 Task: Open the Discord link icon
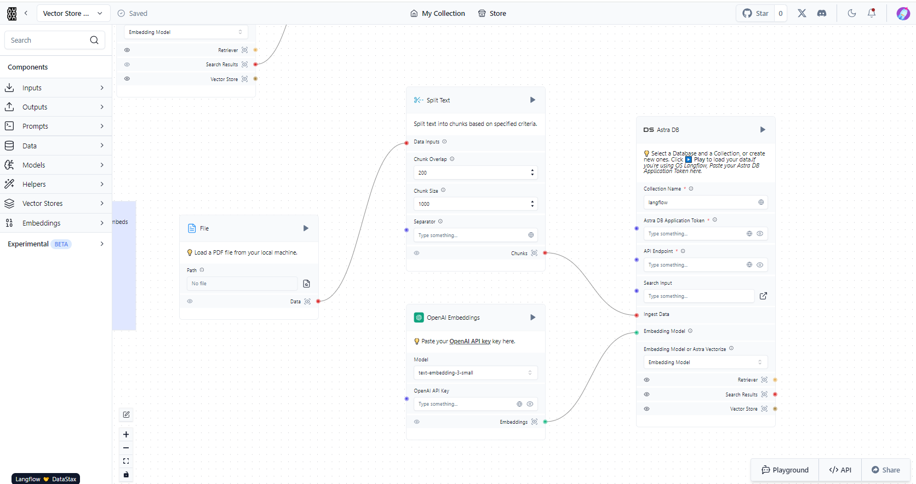click(x=822, y=13)
